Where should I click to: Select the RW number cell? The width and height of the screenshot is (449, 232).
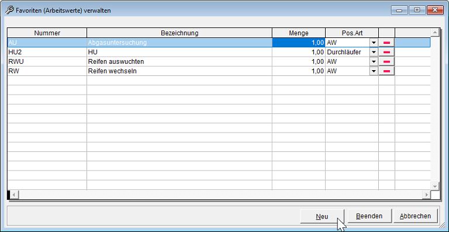point(47,71)
